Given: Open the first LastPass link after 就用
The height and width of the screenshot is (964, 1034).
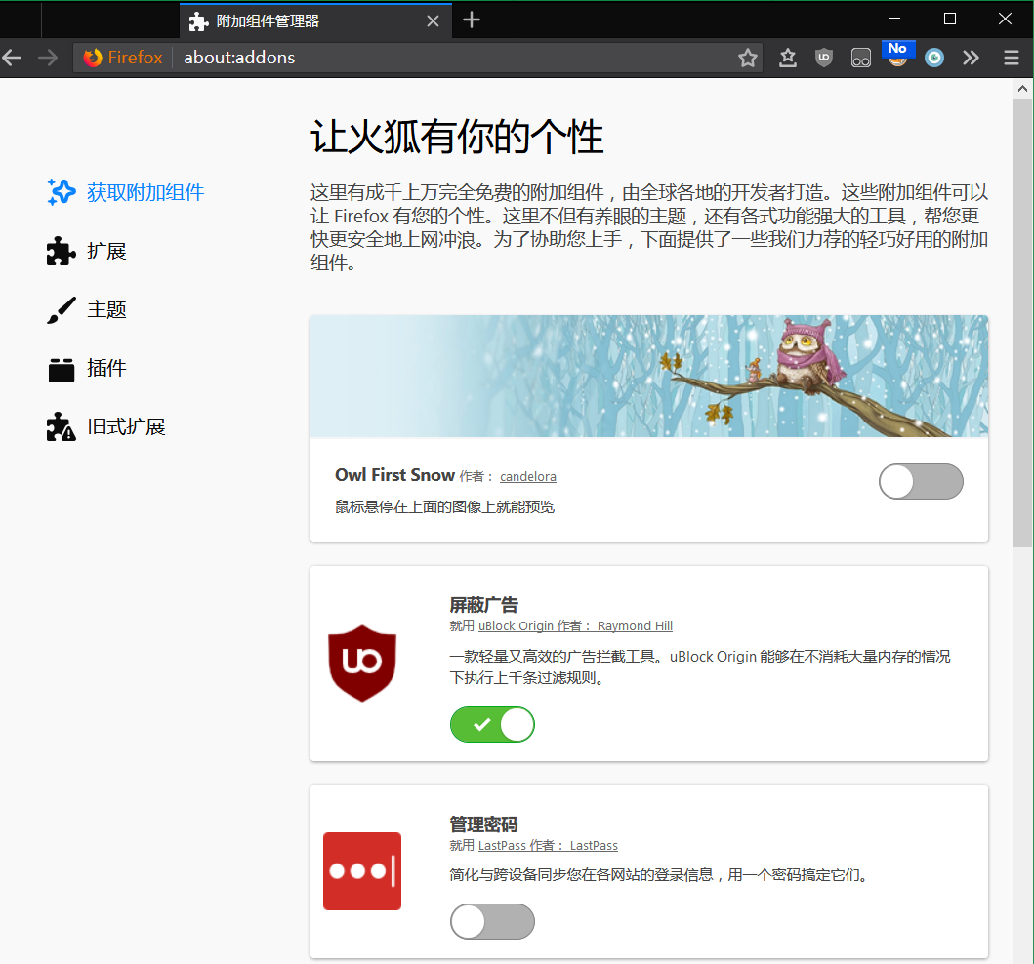Looking at the screenshot, I should [503, 845].
